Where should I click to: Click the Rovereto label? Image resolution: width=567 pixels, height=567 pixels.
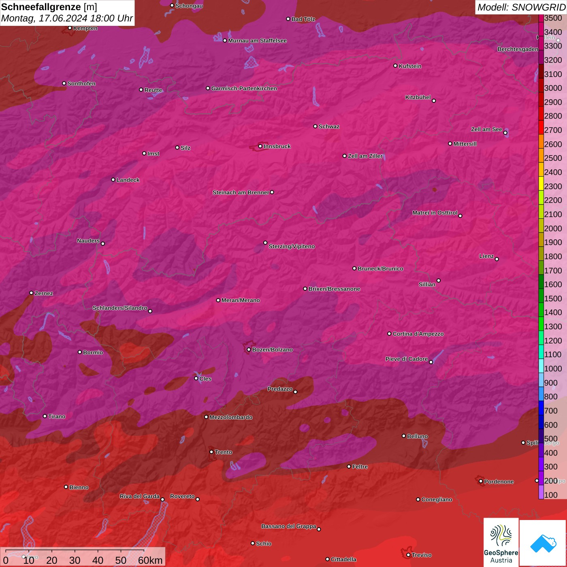(x=182, y=496)
